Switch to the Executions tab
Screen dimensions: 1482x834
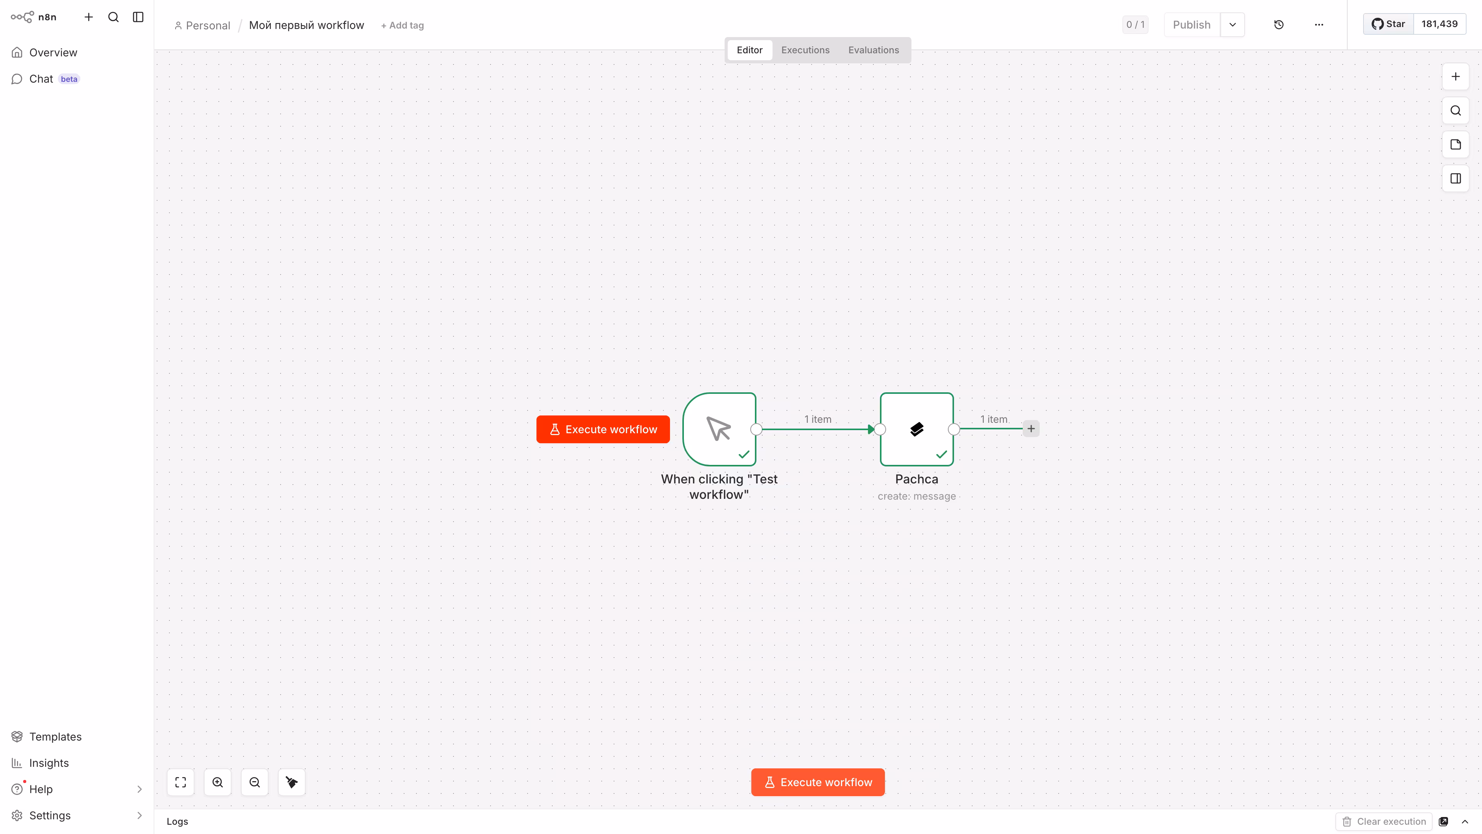pos(805,50)
